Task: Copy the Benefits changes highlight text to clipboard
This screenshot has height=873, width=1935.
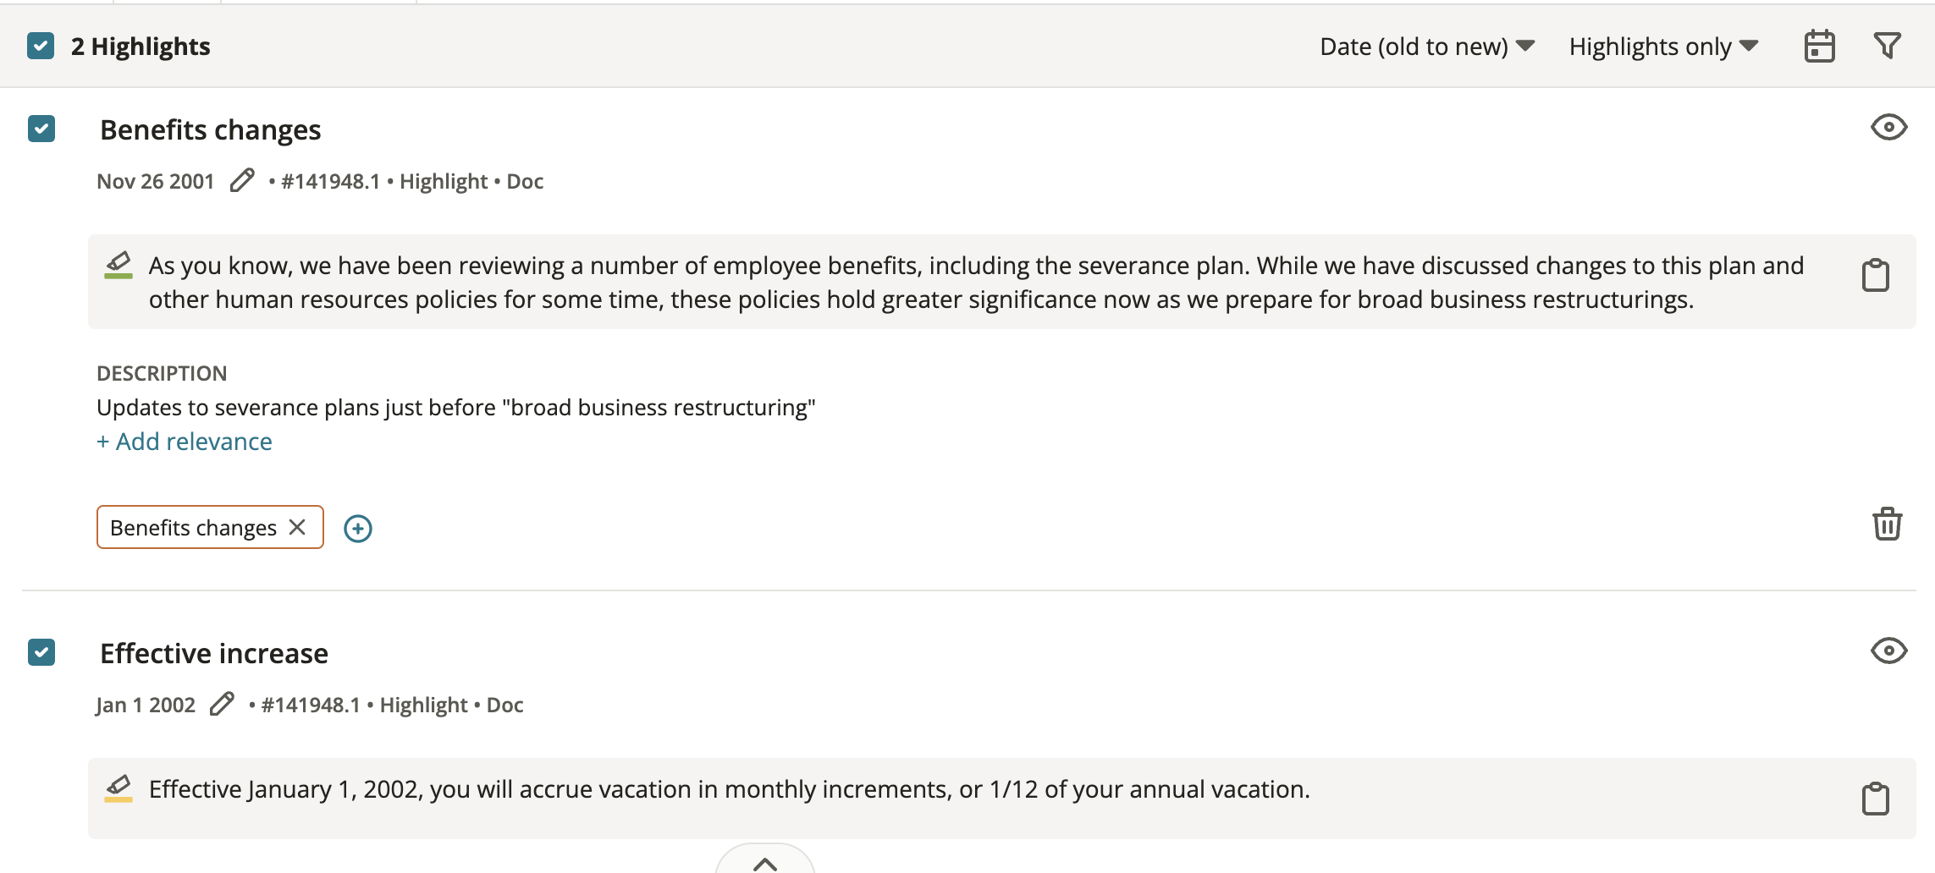Action: click(x=1876, y=275)
